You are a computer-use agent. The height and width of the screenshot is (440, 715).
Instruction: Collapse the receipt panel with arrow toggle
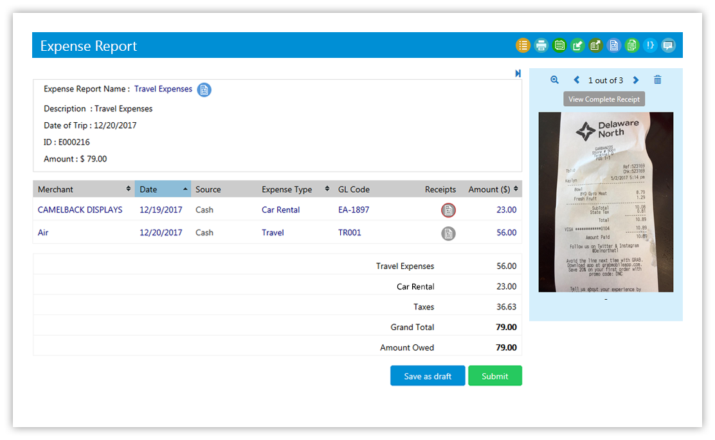[518, 74]
